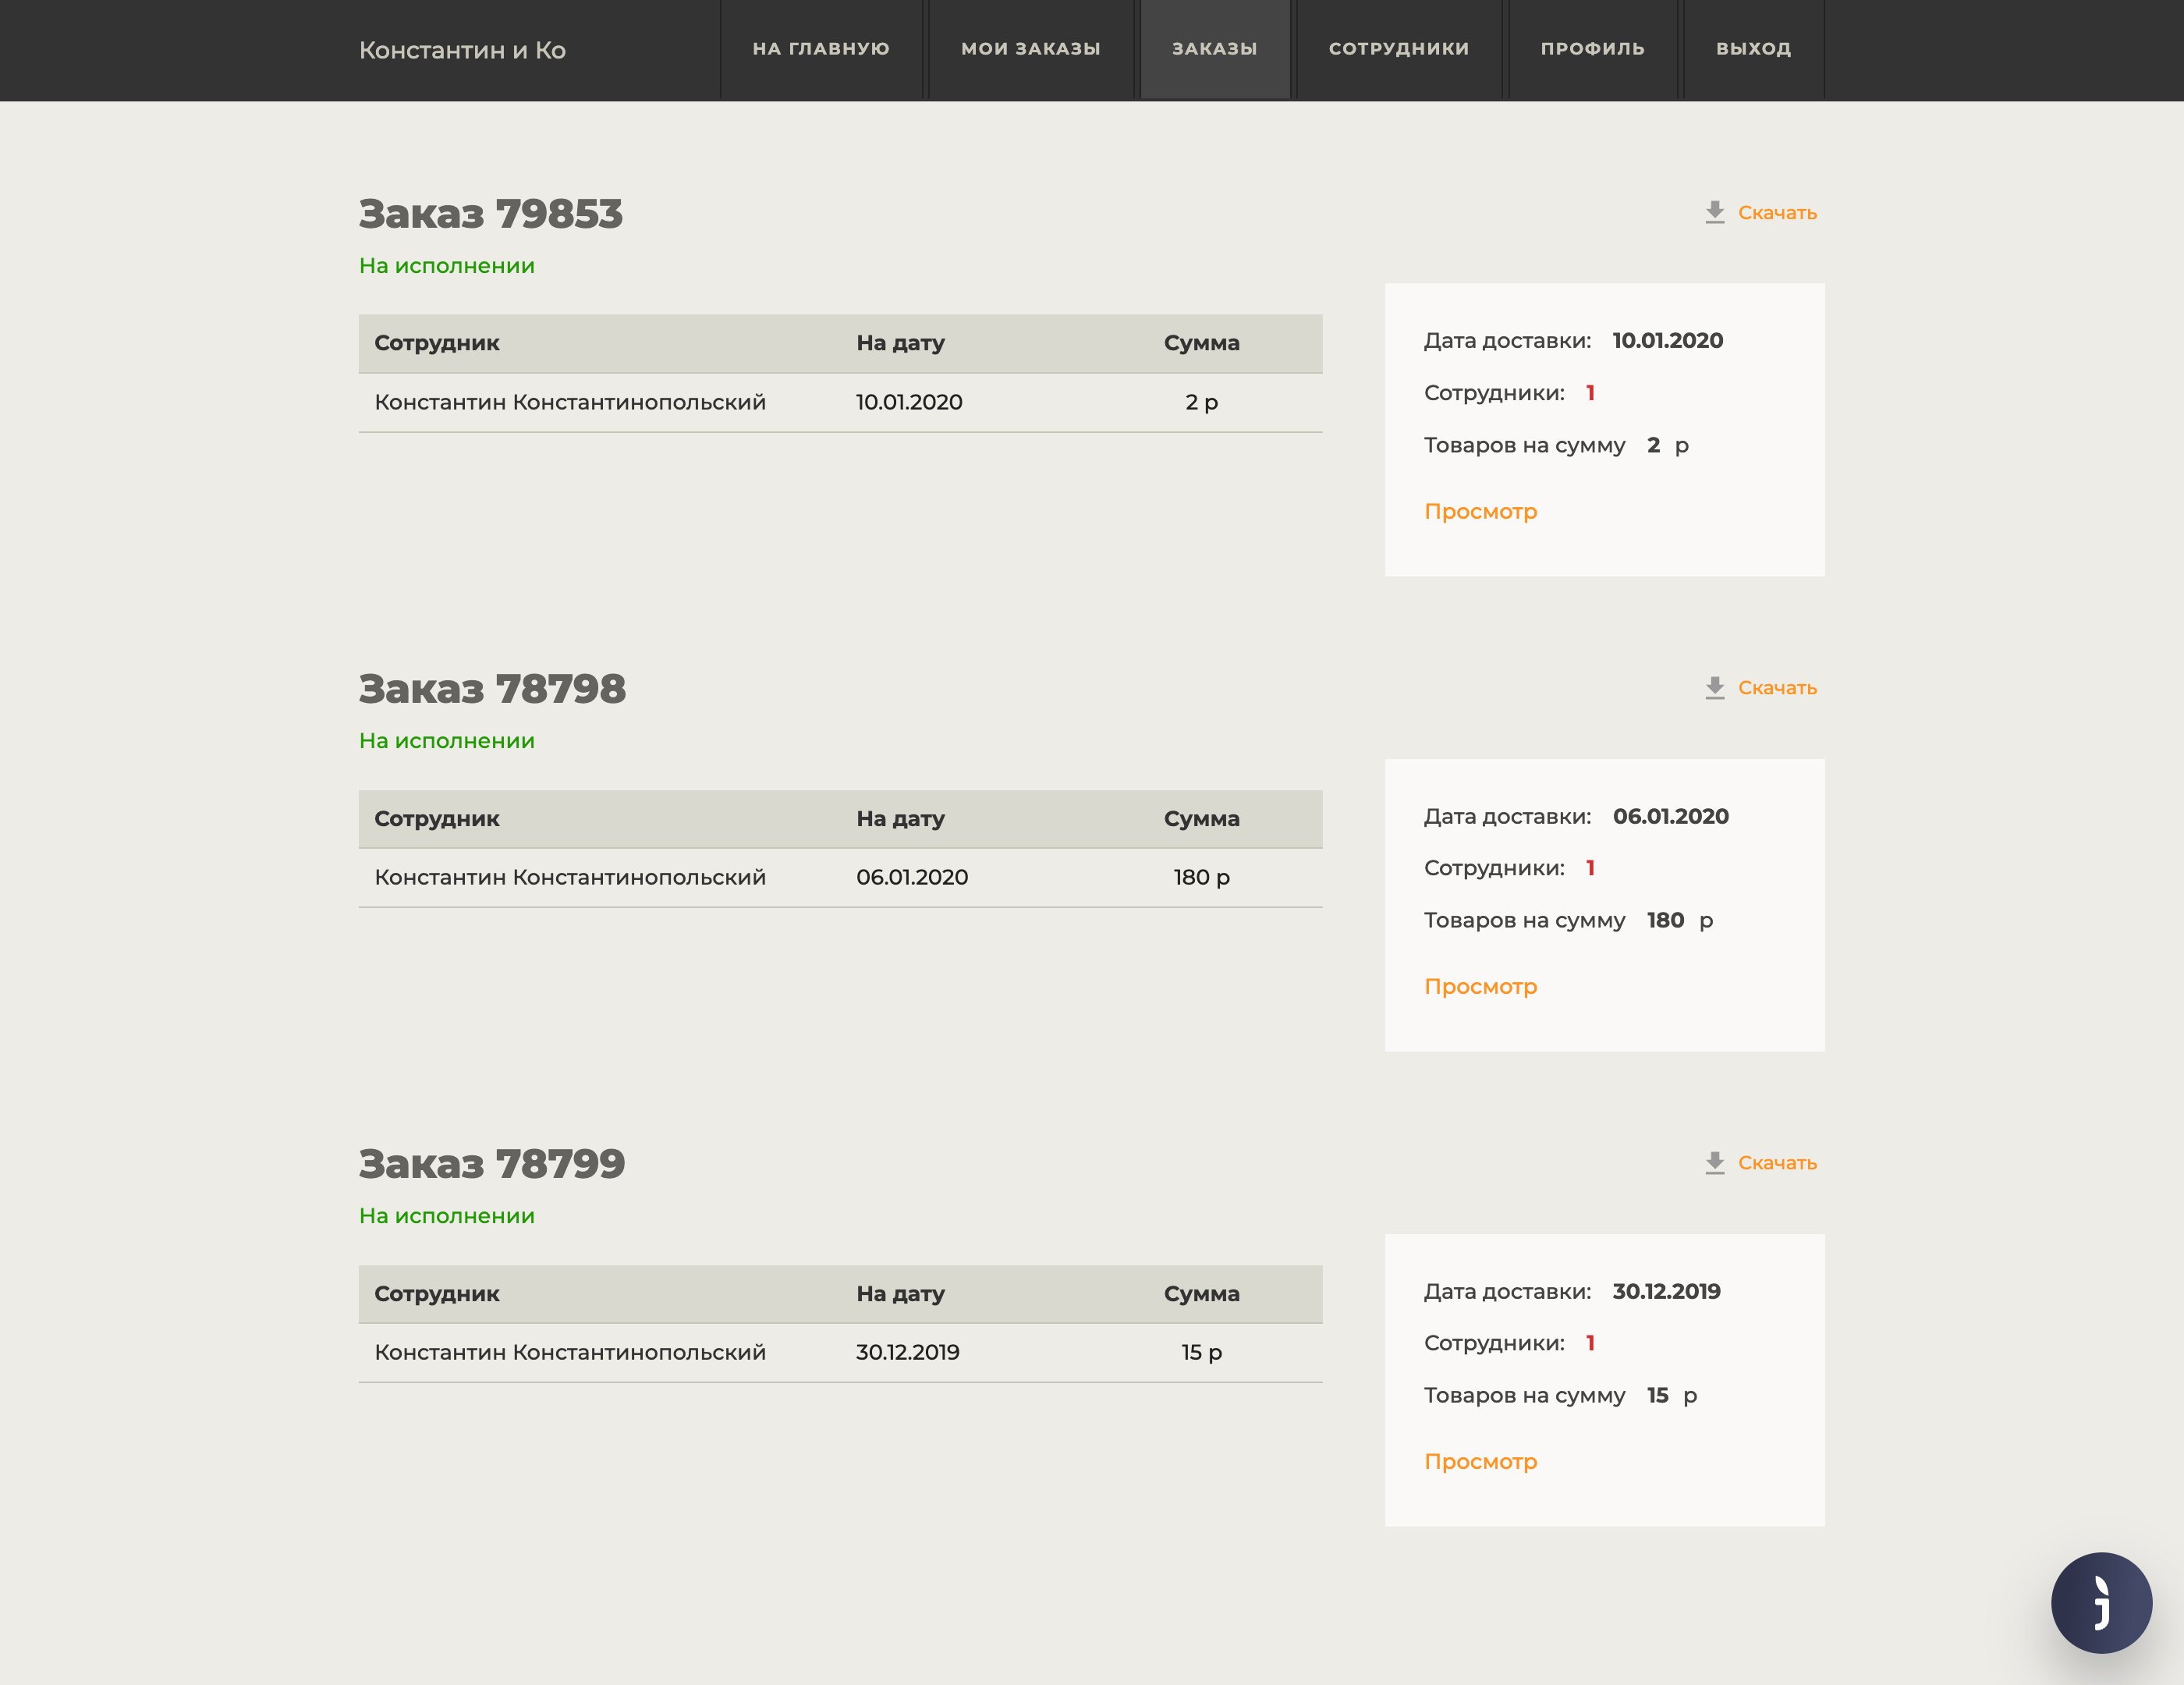Click На дату column header of order 78798

pyautogui.click(x=900, y=819)
